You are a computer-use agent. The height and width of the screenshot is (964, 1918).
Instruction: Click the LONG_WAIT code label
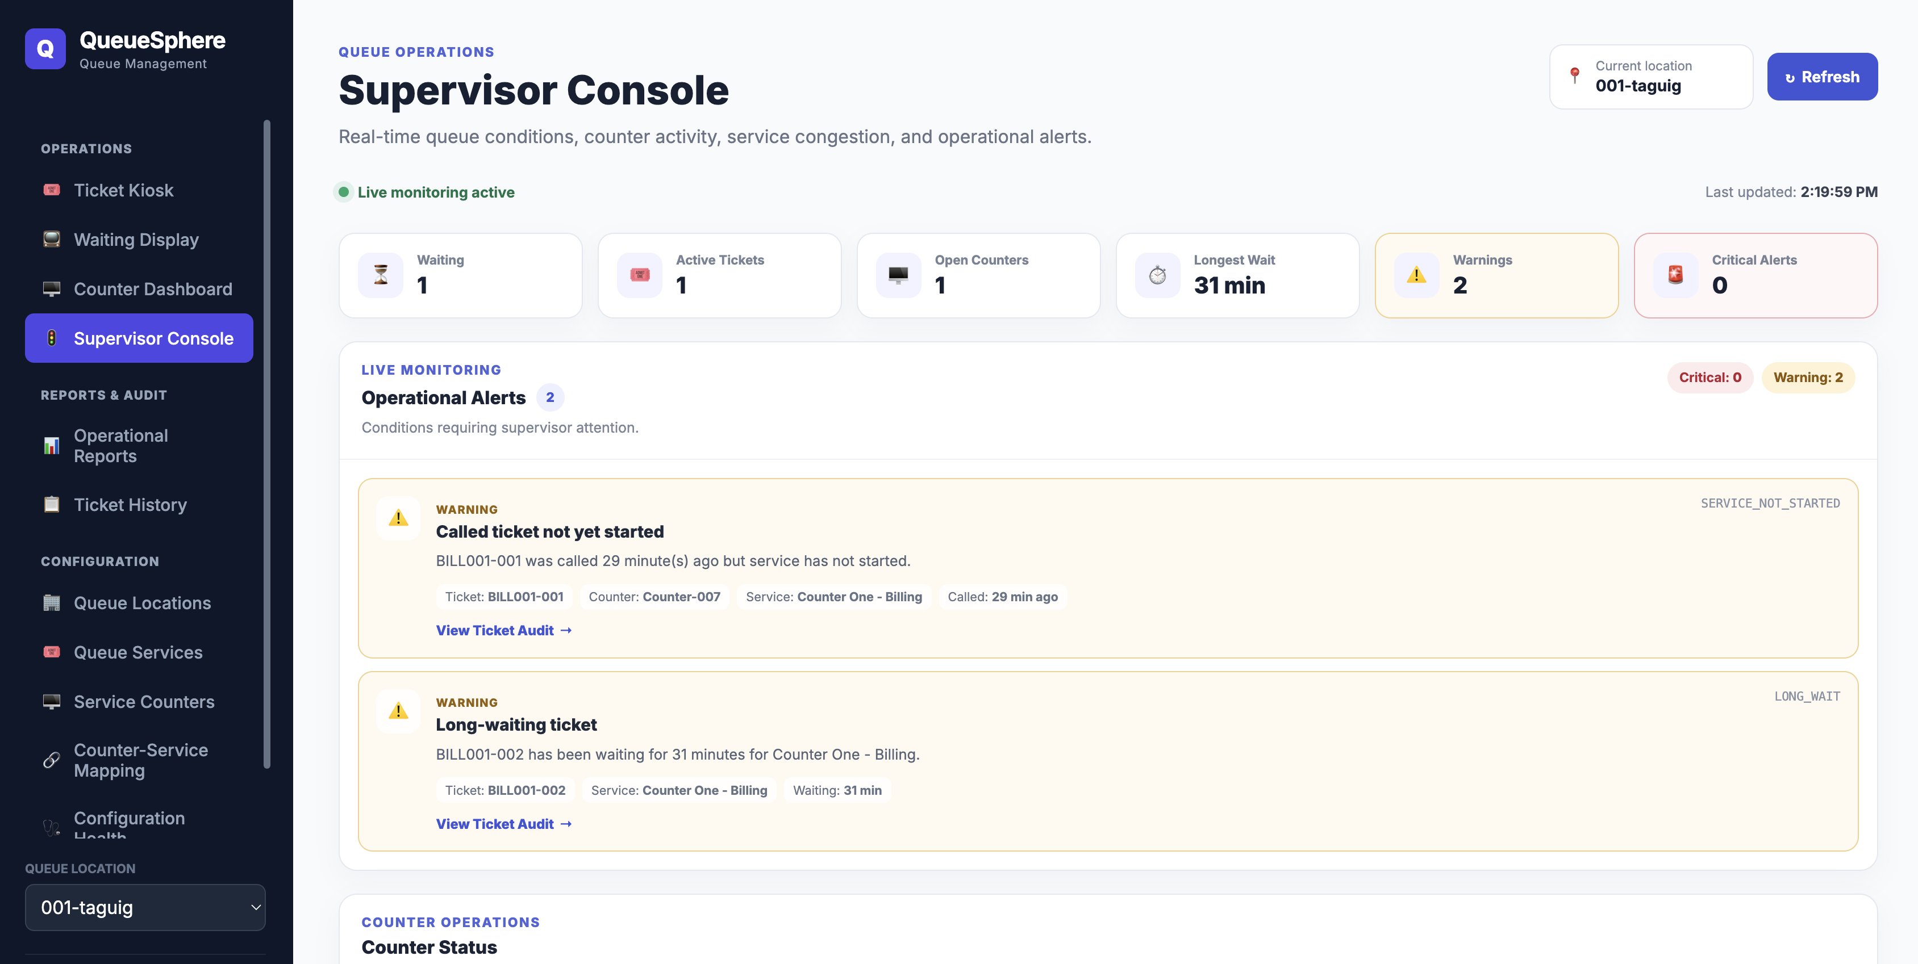pos(1806,696)
